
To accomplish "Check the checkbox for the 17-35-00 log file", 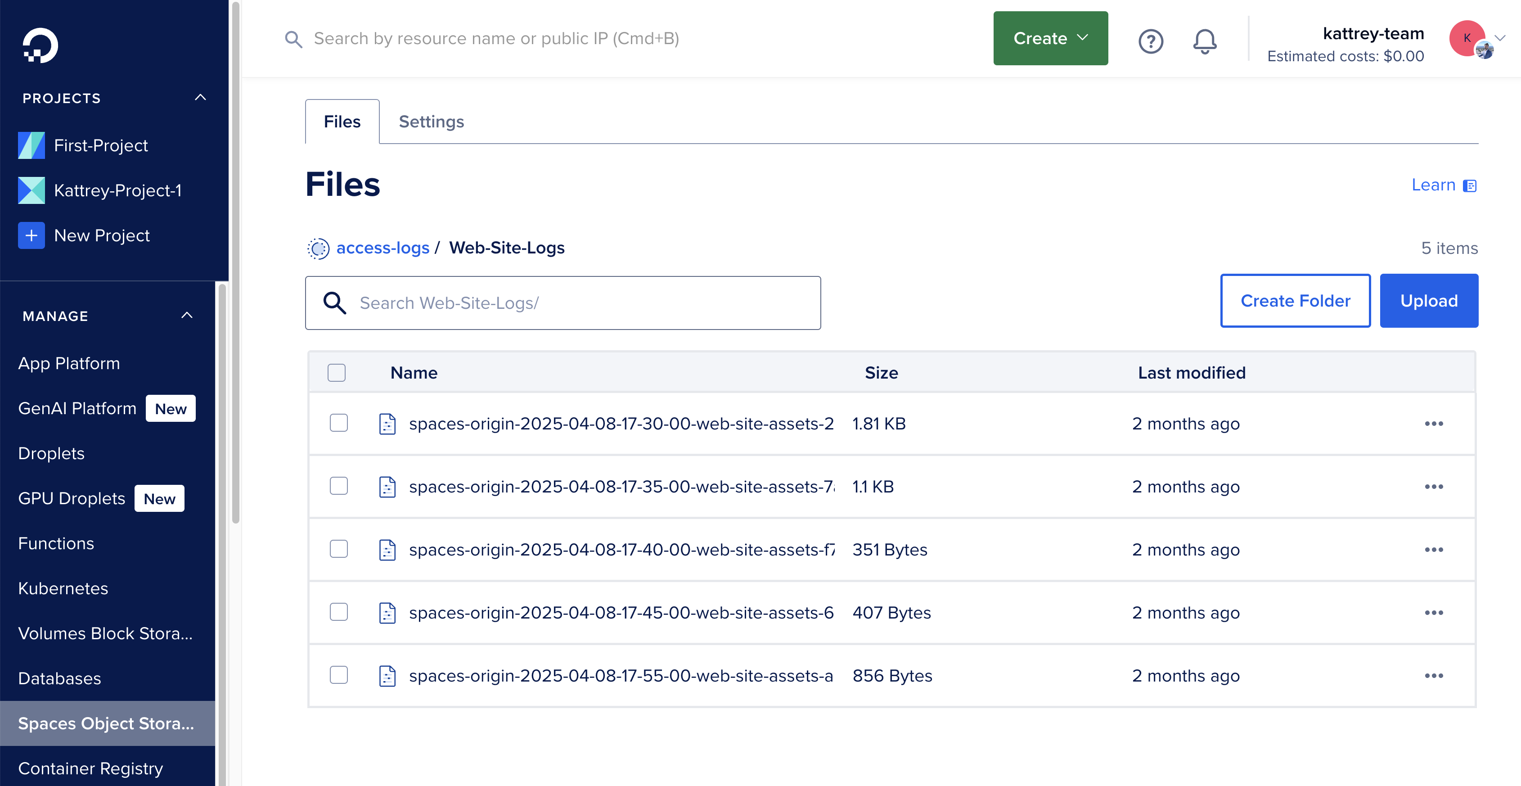I will (x=338, y=486).
